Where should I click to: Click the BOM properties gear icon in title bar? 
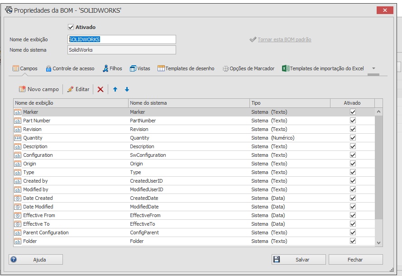9,10
